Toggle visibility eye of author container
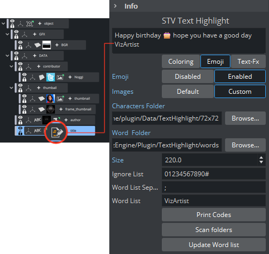 (20, 117)
